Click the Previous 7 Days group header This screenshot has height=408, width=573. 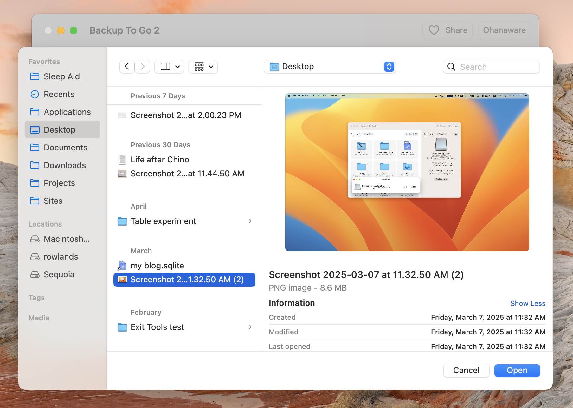pos(158,96)
